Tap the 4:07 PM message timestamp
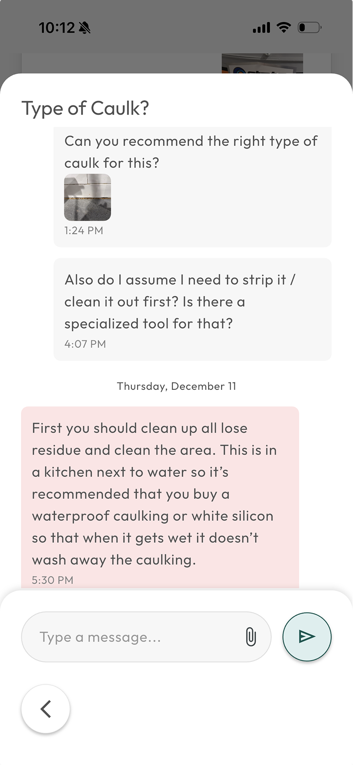The width and height of the screenshot is (353, 765). click(85, 344)
